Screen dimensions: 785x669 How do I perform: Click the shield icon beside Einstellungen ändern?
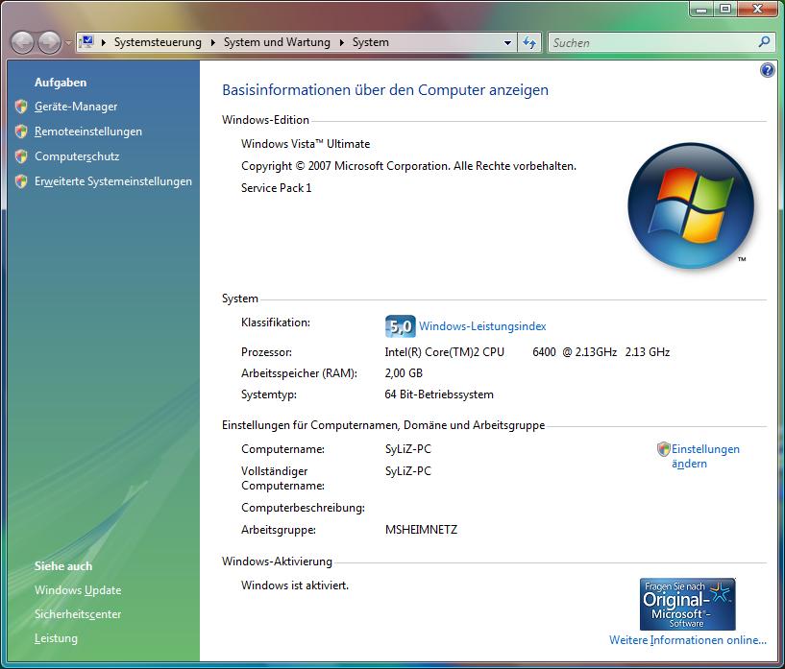[663, 449]
